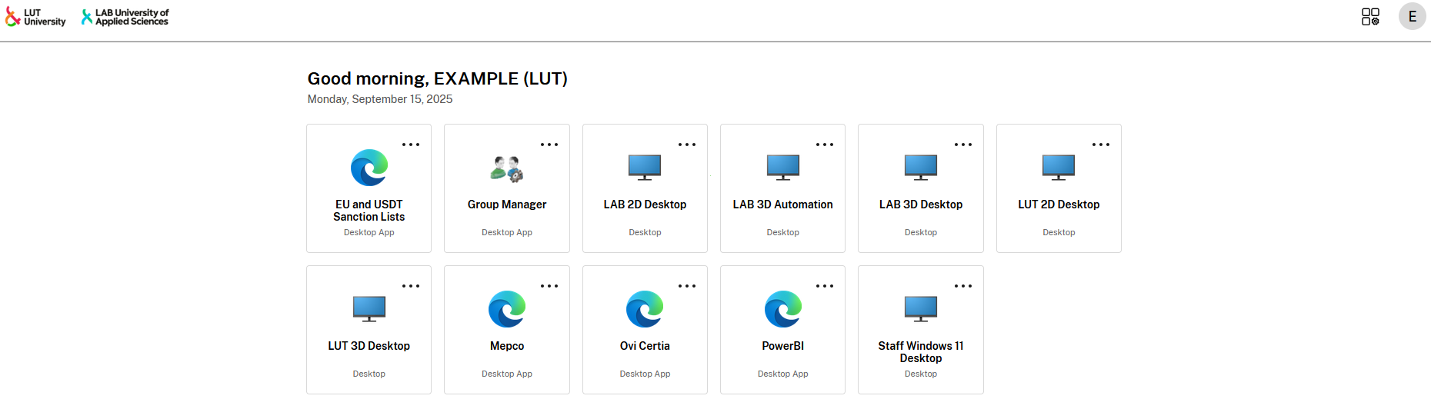Screen dimensions: 1431x409
Task: Click the Desktop App label under Mepco
Action: point(507,374)
